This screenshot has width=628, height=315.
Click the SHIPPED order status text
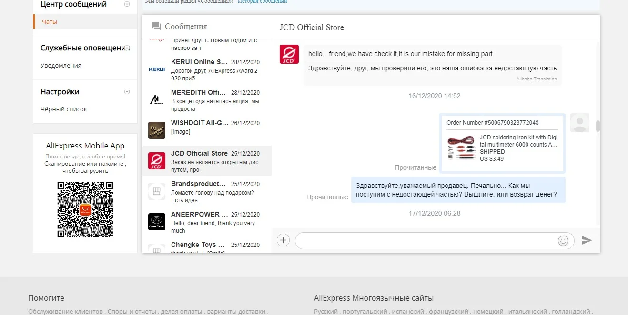coord(492,152)
